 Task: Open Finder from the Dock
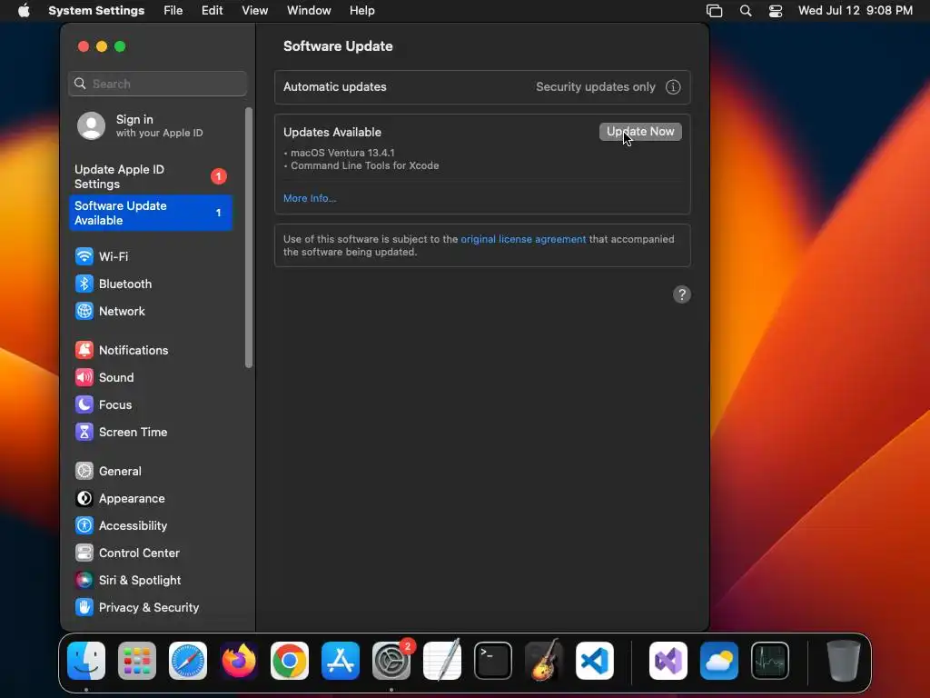coord(86,660)
